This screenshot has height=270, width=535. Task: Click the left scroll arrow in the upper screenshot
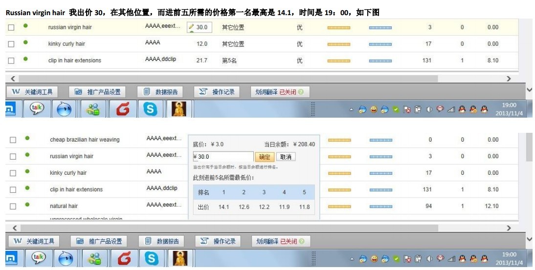pos(13,79)
